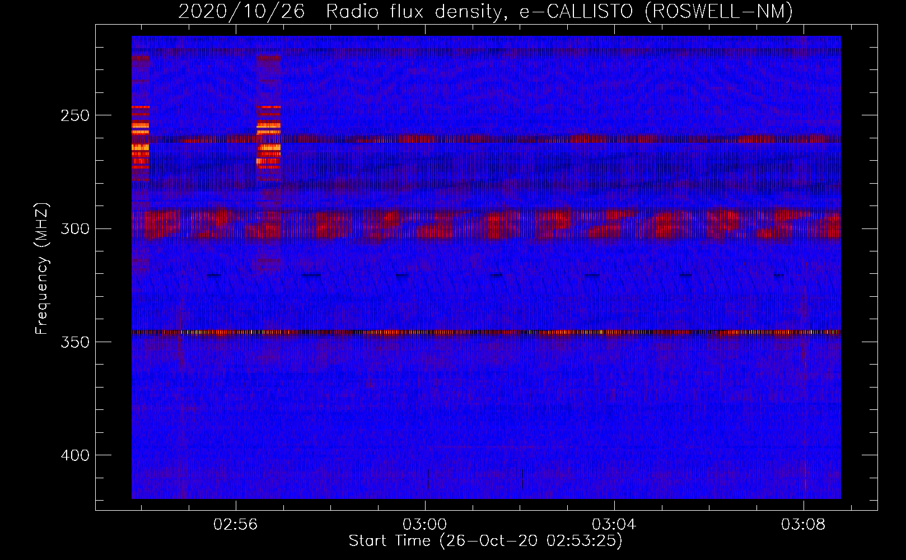This screenshot has height=560, width=906.
Task: Click the 03:00 time tick label
Action: pyautogui.click(x=424, y=525)
